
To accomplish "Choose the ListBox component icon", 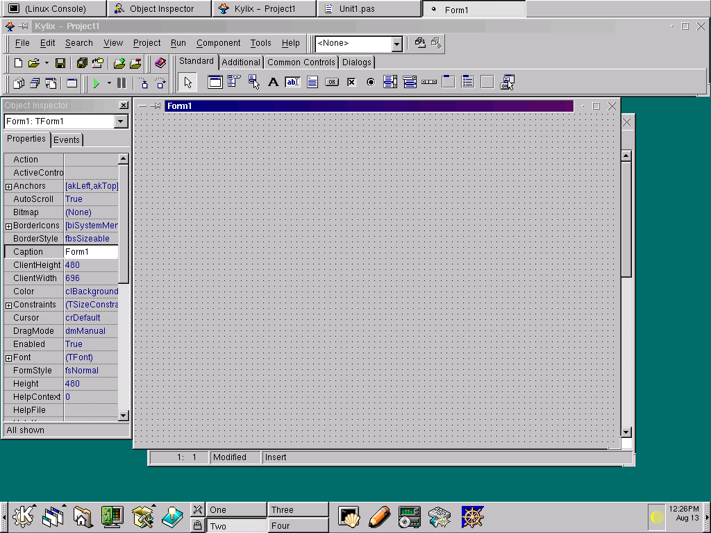I will [390, 83].
